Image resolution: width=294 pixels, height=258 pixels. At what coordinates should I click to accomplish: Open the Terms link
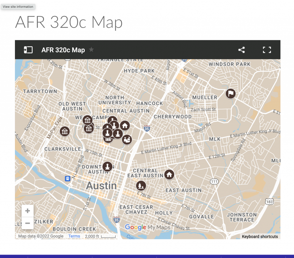pos(74,236)
